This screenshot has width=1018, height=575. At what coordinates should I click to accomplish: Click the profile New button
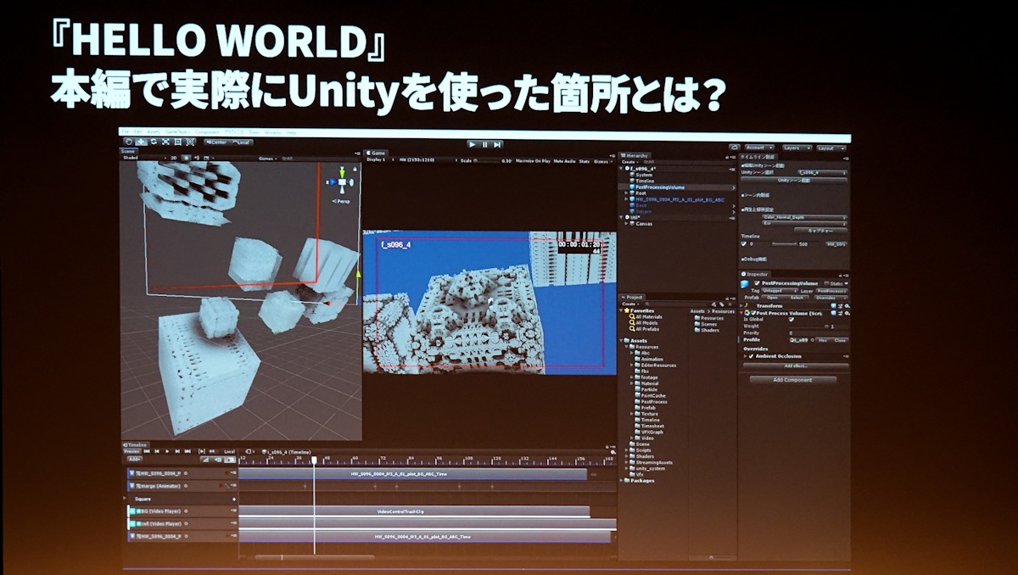pyautogui.click(x=822, y=340)
